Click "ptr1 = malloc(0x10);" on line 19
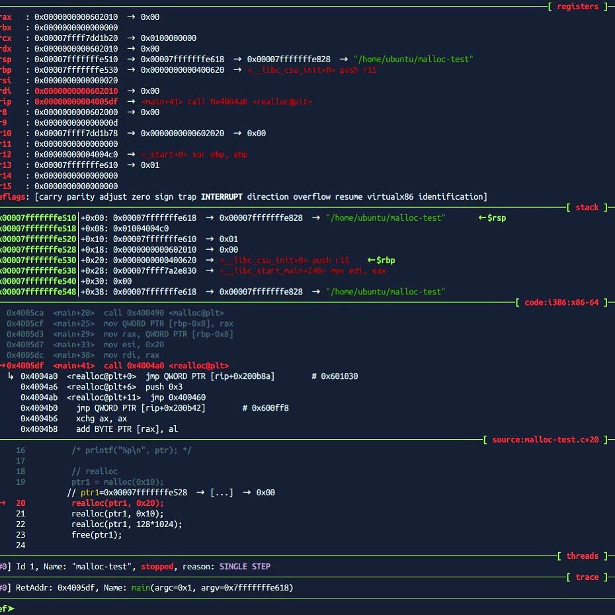615x615 pixels. (117, 482)
